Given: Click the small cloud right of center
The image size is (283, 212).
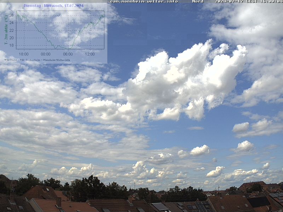Looking at the screenshot, I should pyautogui.click(x=200, y=150).
